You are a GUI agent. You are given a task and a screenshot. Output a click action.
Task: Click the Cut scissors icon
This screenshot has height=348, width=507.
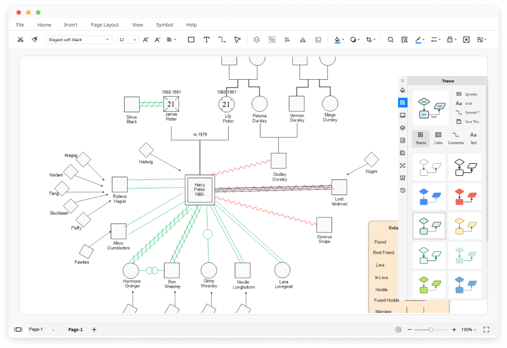click(x=21, y=40)
